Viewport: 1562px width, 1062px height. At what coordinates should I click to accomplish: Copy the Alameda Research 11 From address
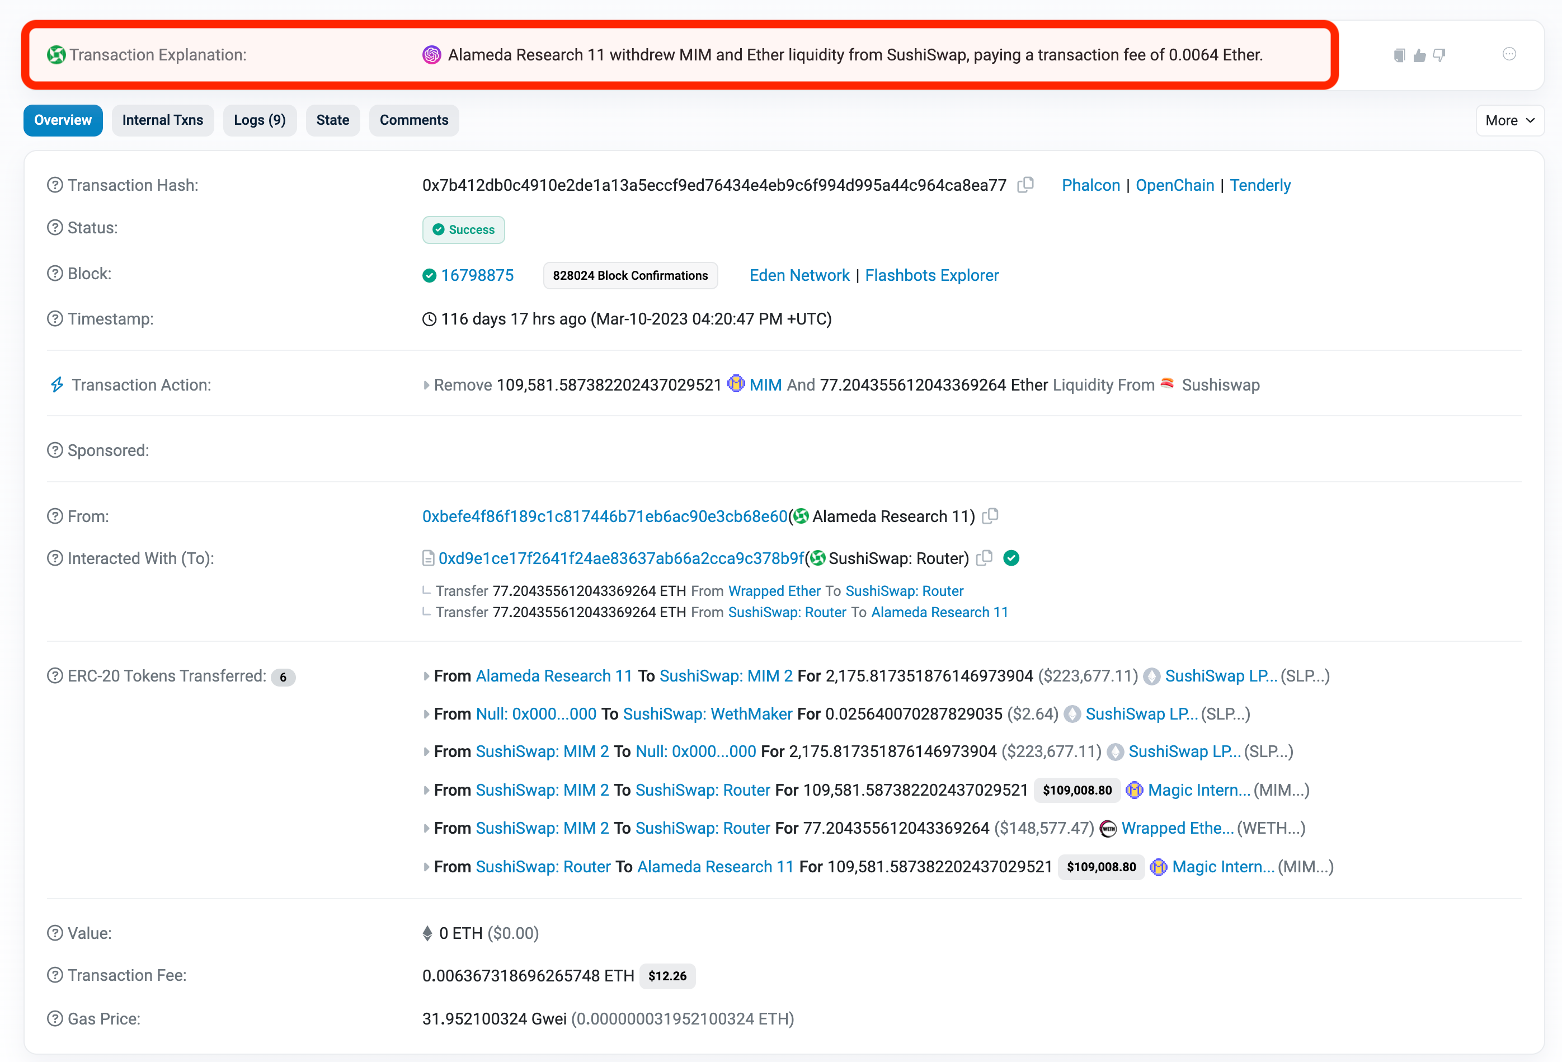990,516
